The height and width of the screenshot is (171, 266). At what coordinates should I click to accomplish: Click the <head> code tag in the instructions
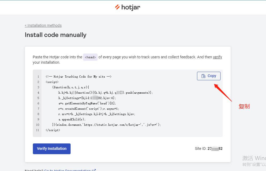tap(90, 57)
